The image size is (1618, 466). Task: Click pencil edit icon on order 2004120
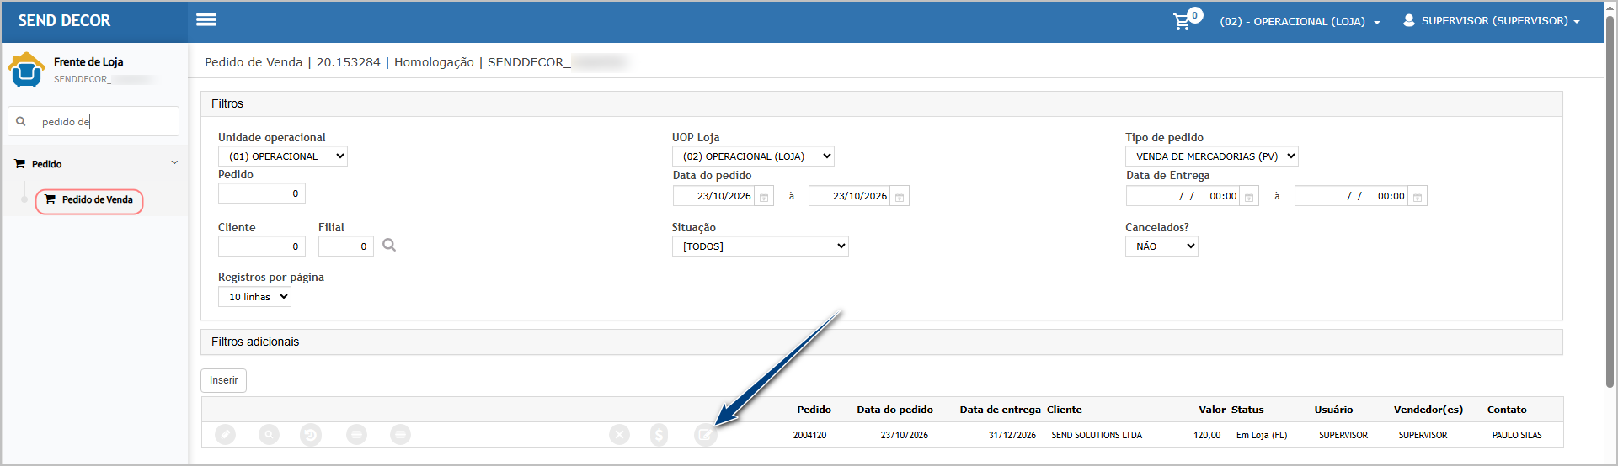pos(225,435)
